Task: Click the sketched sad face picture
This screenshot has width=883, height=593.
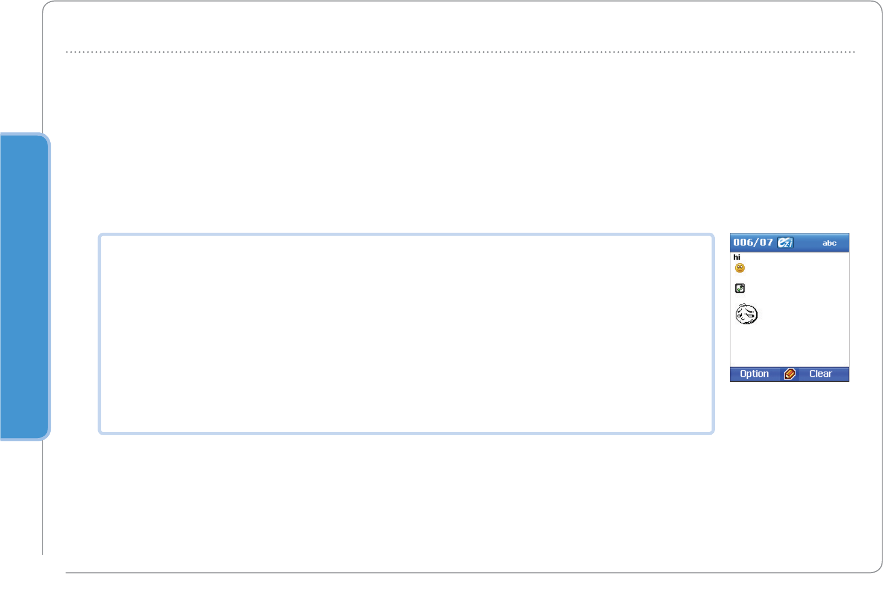Action: click(x=746, y=314)
